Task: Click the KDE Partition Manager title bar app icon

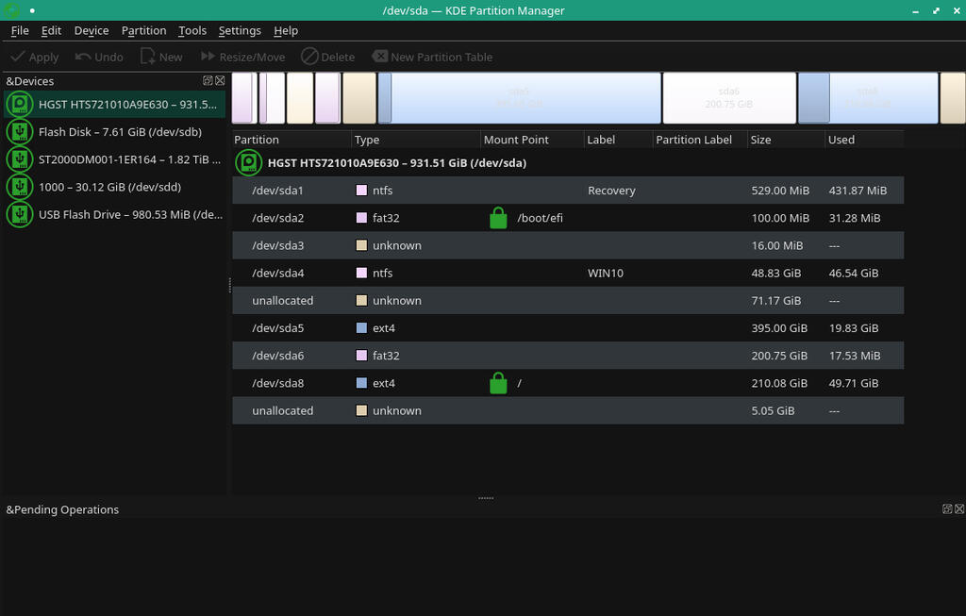Action: tap(11, 10)
